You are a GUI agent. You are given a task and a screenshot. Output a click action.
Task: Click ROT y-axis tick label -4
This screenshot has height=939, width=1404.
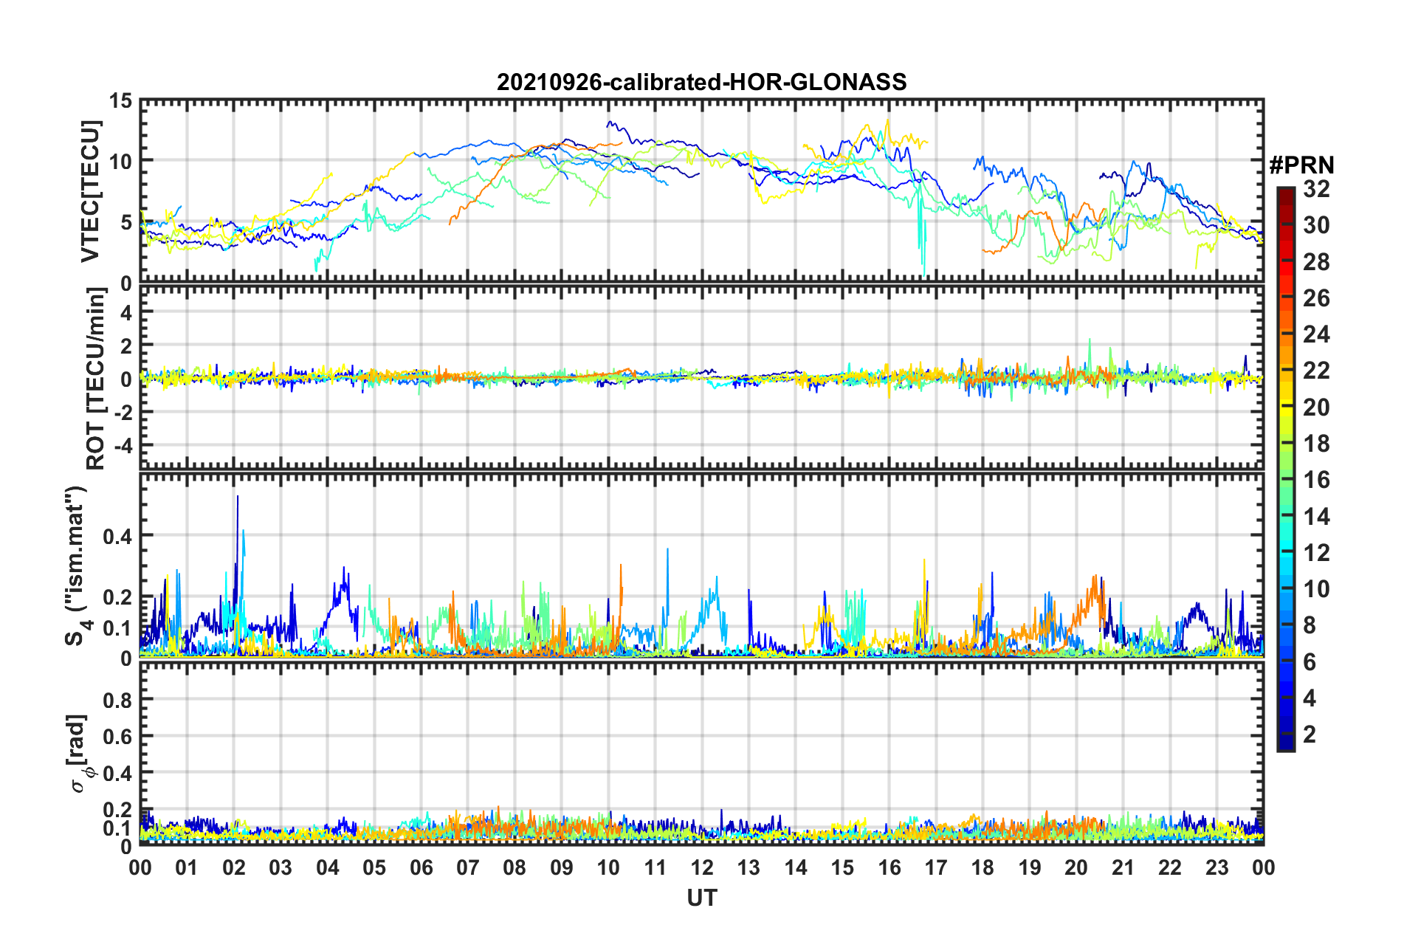(122, 446)
